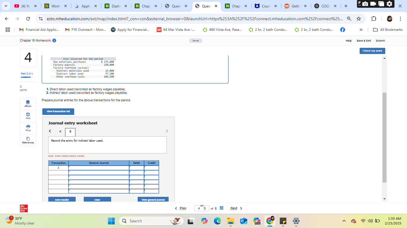Screen dimensions: 407x228
Task: Open Settings gear from the taskbar
Action: pos(296,221)
